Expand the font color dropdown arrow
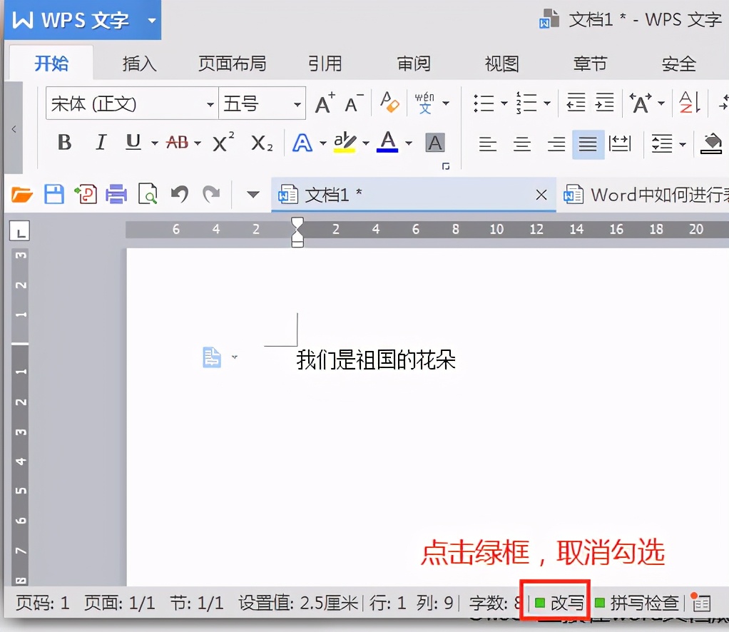The width and height of the screenshot is (729, 632). tap(408, 143)
